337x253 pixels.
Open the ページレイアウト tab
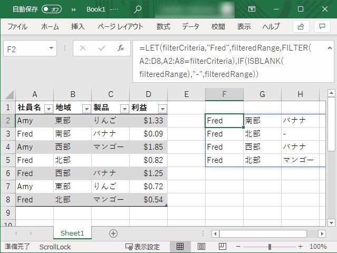pyautogui.click(x=120, y=27)
